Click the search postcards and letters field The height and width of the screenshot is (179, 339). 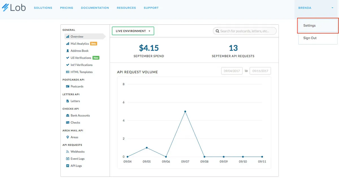[x=245, y=31]
